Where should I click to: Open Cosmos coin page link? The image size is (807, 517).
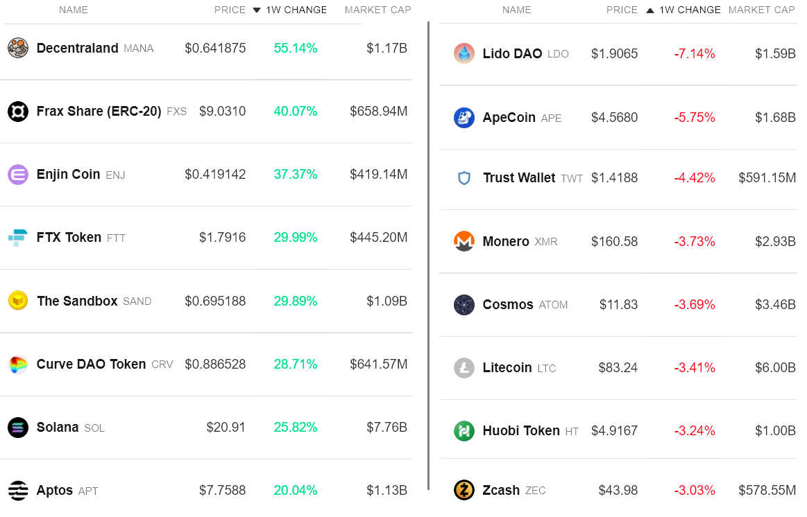[508, 304]
